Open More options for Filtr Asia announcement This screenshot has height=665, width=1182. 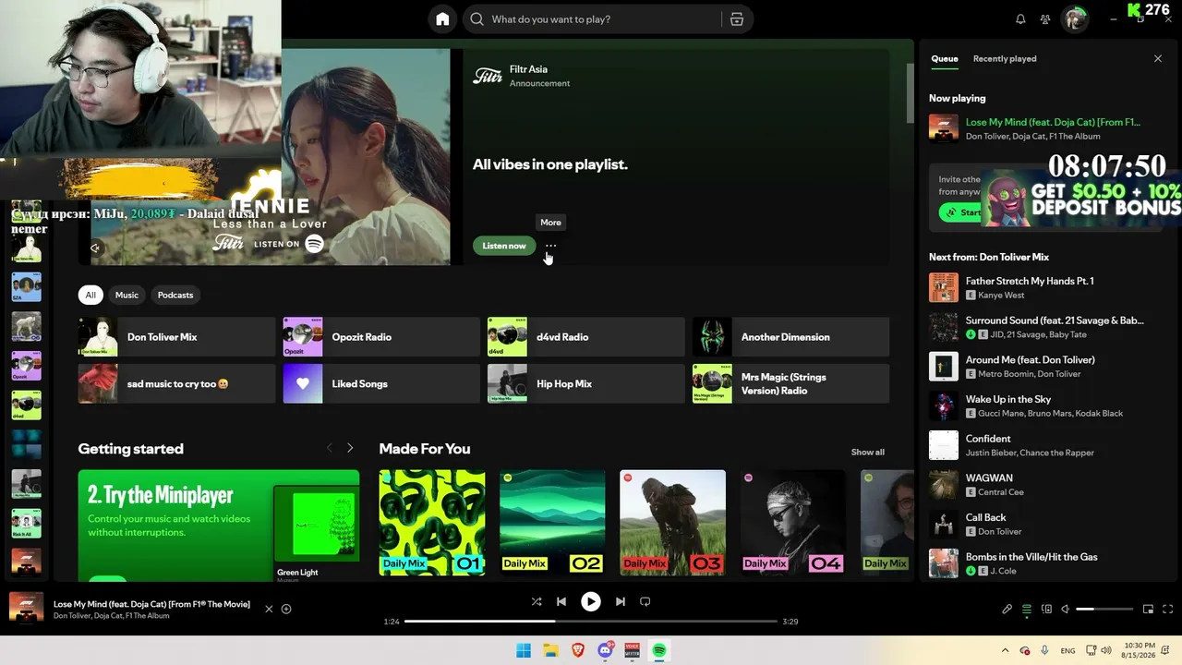click(x=551, y=246)
